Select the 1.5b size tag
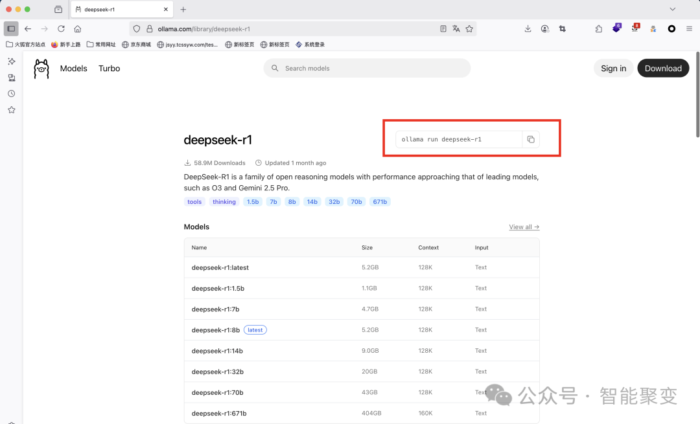700x424 pixels. click(253, 202)
